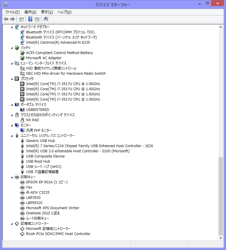Select Microsoft XPS Document Writer
Screen dimensions: 226x250
[53, 208]
